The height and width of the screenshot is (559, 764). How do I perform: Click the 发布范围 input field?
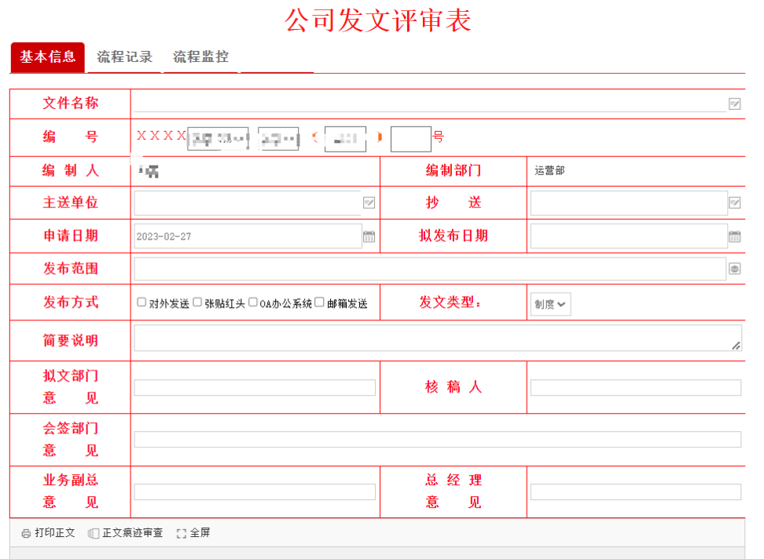point(430,269)
